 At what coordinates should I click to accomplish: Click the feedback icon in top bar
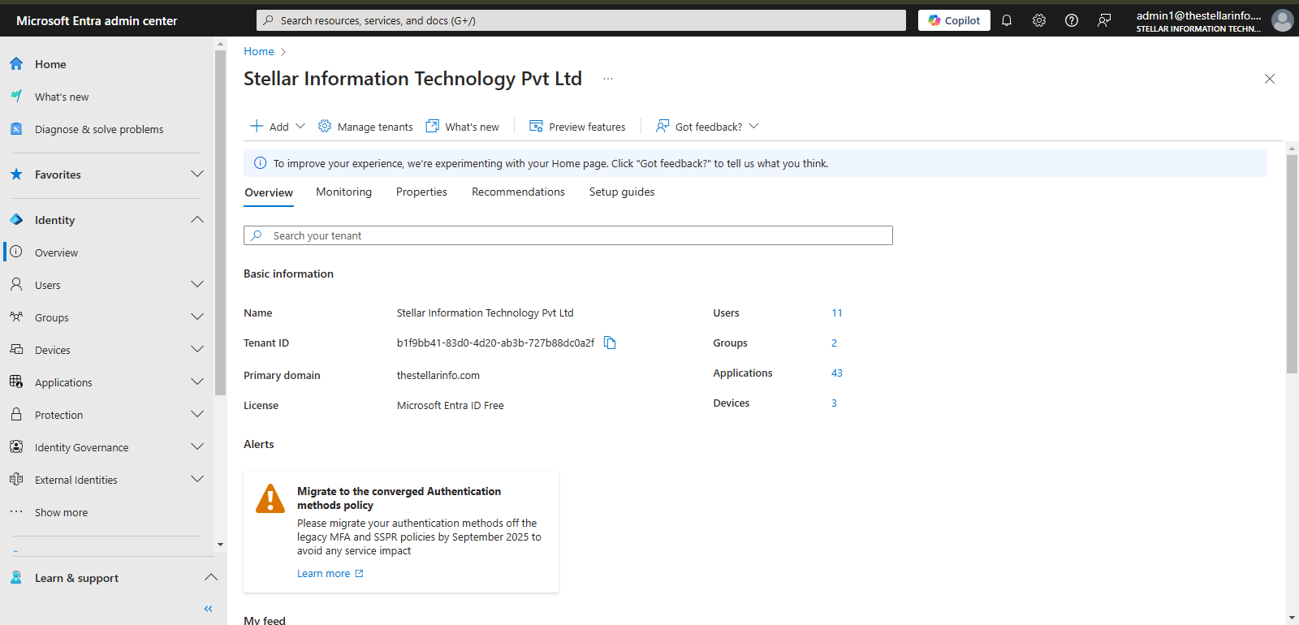(1104, 20)
